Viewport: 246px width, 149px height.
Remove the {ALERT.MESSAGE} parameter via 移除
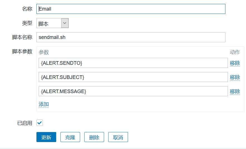coord(235,91)
